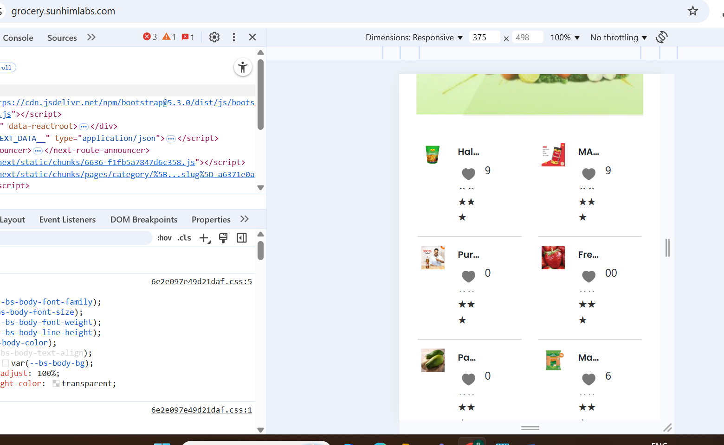Click the issues count flag indicator
The width and height of the screenshot is (724, 445).
[x=188, y=37]
